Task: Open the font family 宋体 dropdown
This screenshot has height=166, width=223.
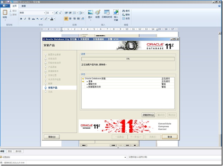Action: (45, 13)
